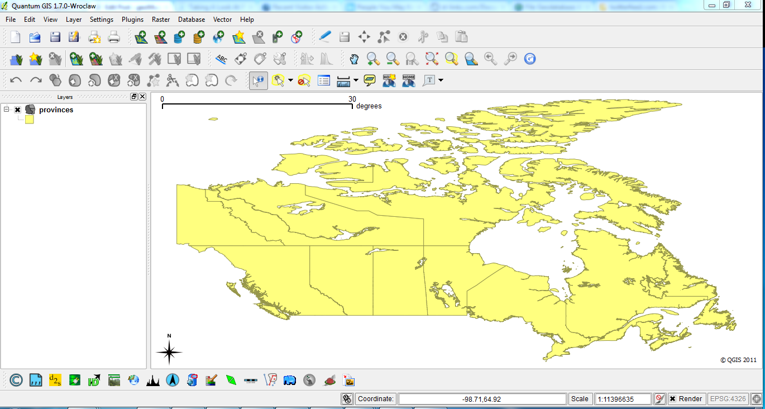Viewport: 765px width, 409px height.
Task: Collapse the provinces layer tree
Action: pyautogui.click(x=7, y=110)
